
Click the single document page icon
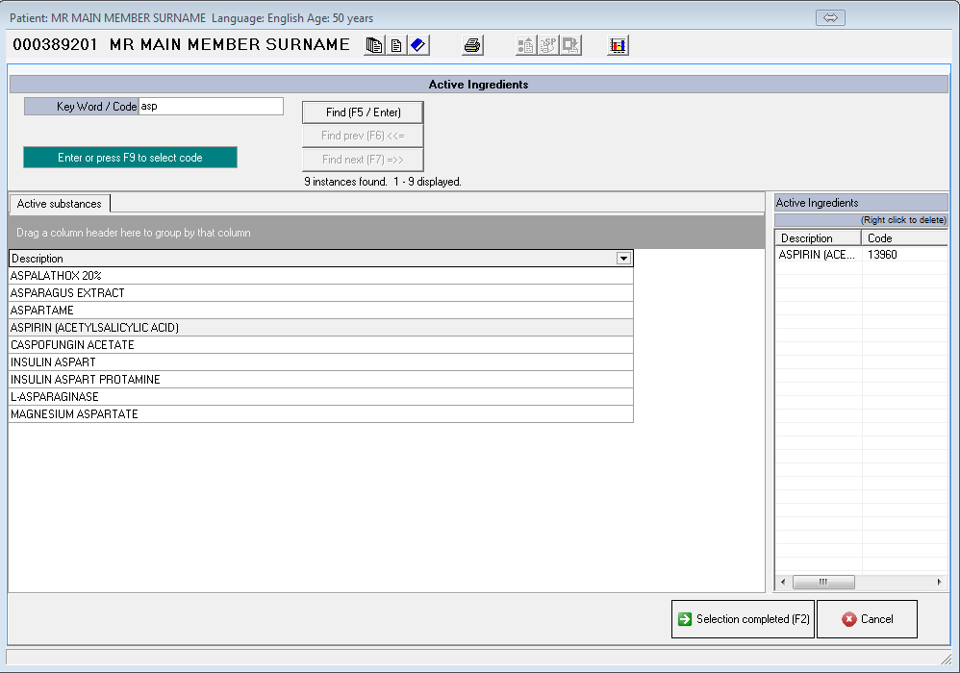tap(395, 45)
